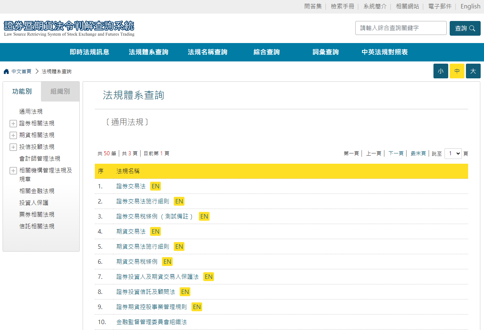Open 綜合查詢 menu
Viewport: 484px width, 330px height.
pyautogui.click(x=267, y=52)
